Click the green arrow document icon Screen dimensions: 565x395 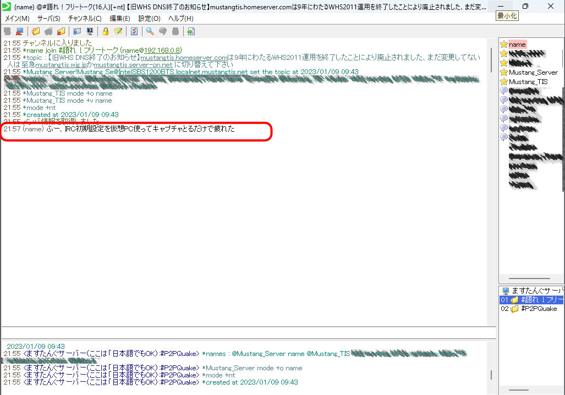click(x=191, y=31)
